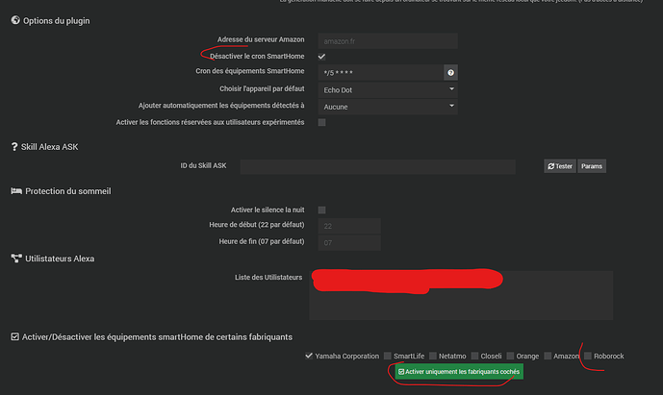This screenshot has height=395, width=663.
Task: Click the Ajouter automatiquement les équipements détectés label
Action: pyautogui.click(x=221, y=105)
